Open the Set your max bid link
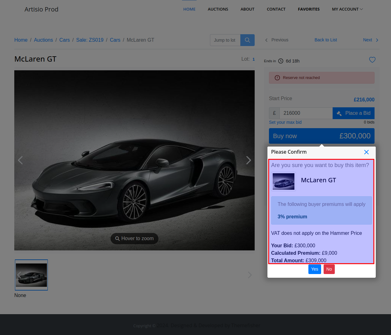391x335 pixels. tap(285, 122)
